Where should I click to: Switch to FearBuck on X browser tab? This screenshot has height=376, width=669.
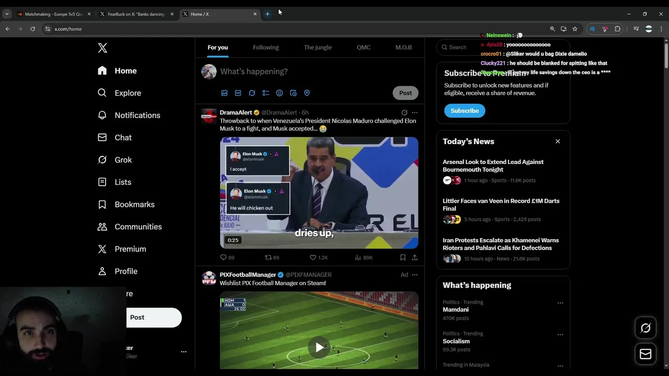point(136,14)
